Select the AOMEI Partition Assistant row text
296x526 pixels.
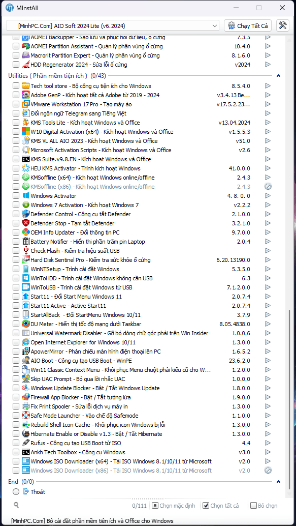point(96,46)
